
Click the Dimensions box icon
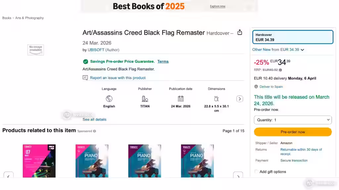[216, 98]
